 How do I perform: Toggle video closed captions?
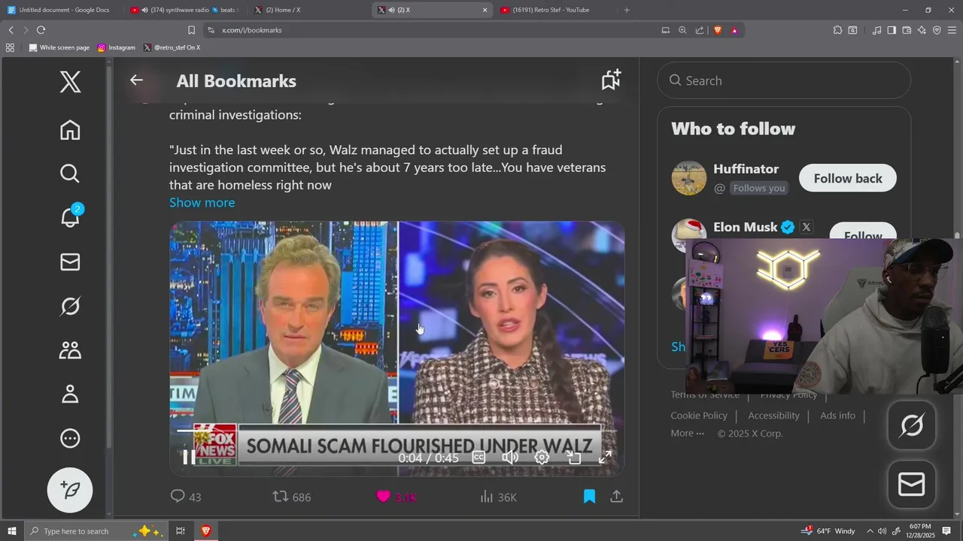(478, 457)
